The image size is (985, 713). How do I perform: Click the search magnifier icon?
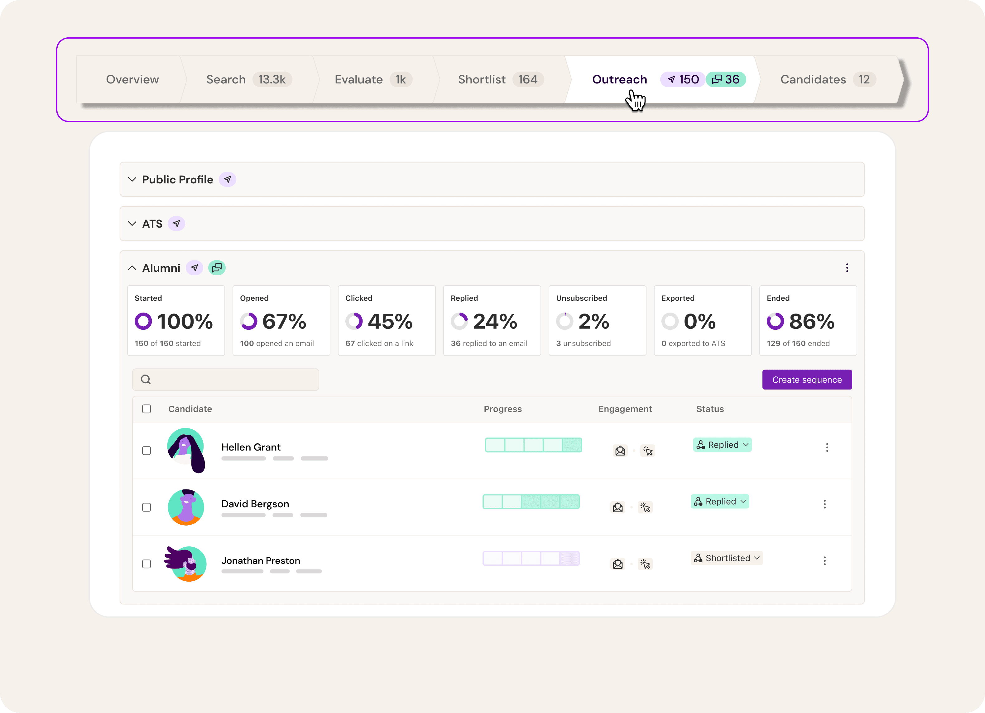pyautogui.click(x=146, y=380)
